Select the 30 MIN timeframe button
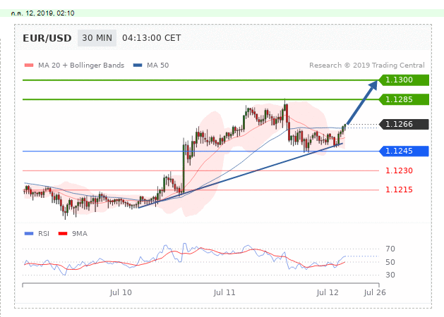 (97, 38)
